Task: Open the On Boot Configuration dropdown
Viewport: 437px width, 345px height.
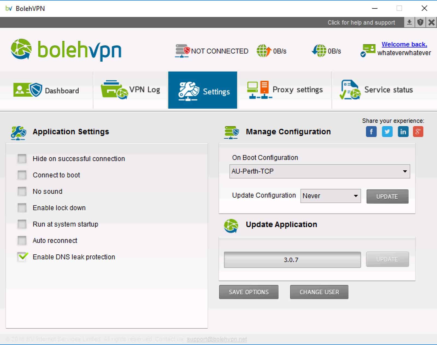Action: click(320, 171)
